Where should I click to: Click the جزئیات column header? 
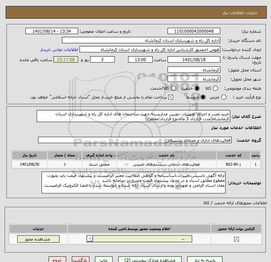pyautogui.click(x=38, y=229)
